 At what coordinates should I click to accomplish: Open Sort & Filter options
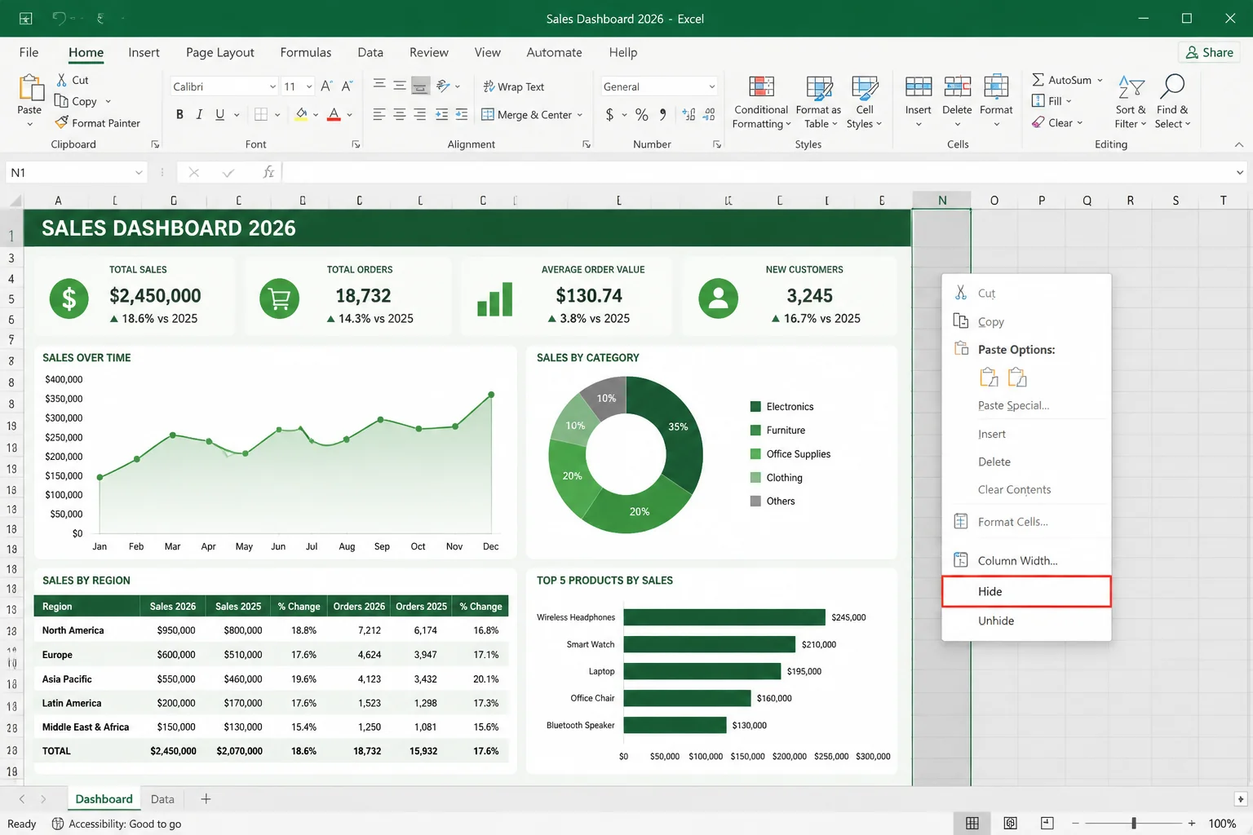point(1131,102)
